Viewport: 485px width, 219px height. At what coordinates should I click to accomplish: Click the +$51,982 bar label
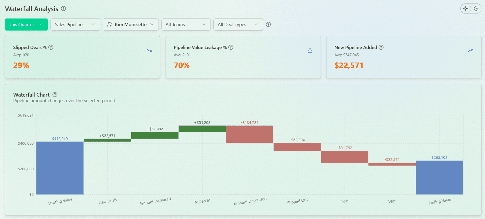click(155, 129)
